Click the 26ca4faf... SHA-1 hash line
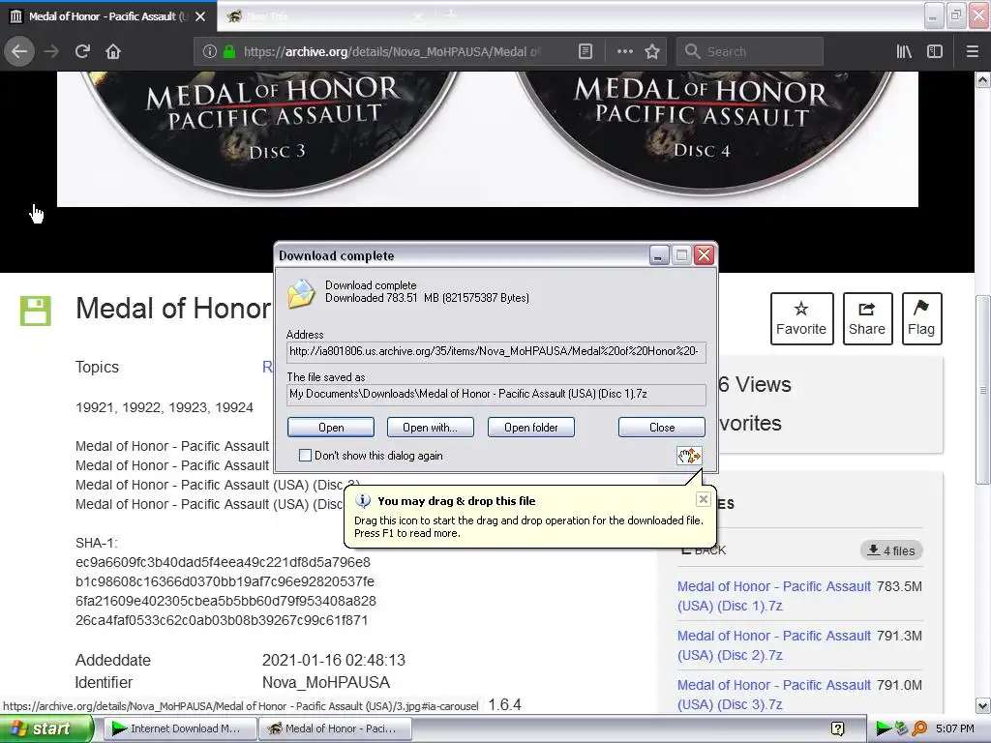 coord(222,620)
